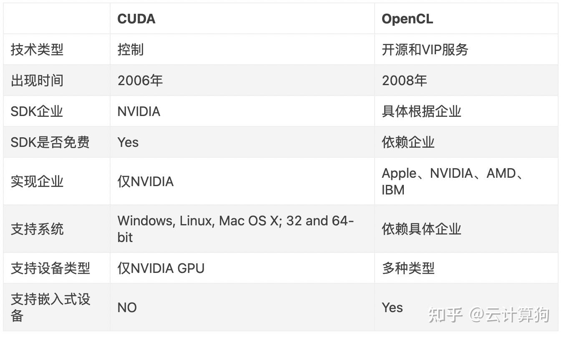This screenshot has height=338, width=564.
Task: Click the CUDA column header
Action: [136, 19]
